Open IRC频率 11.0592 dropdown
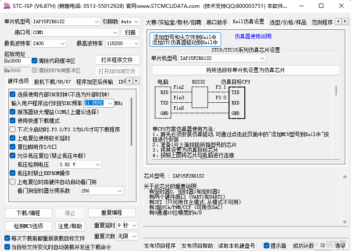Viewport: 351px width, 251px height. 98,103
